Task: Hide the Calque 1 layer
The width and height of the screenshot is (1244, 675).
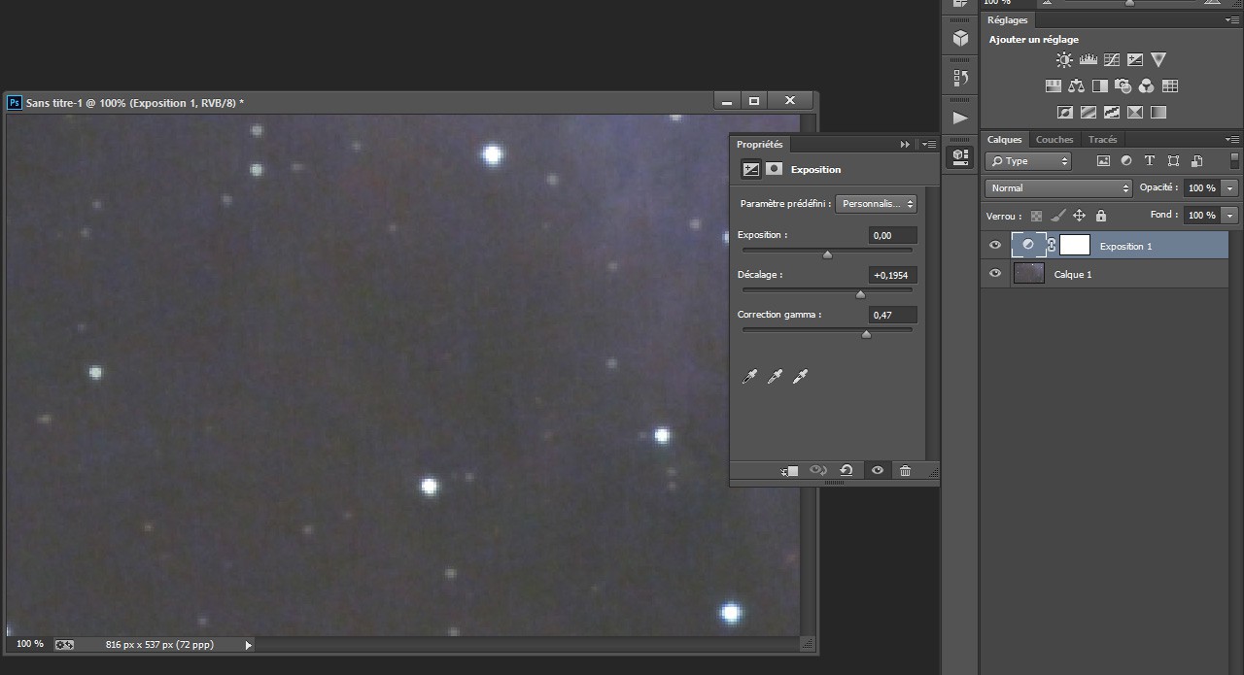Action: [x=995, y=274]
